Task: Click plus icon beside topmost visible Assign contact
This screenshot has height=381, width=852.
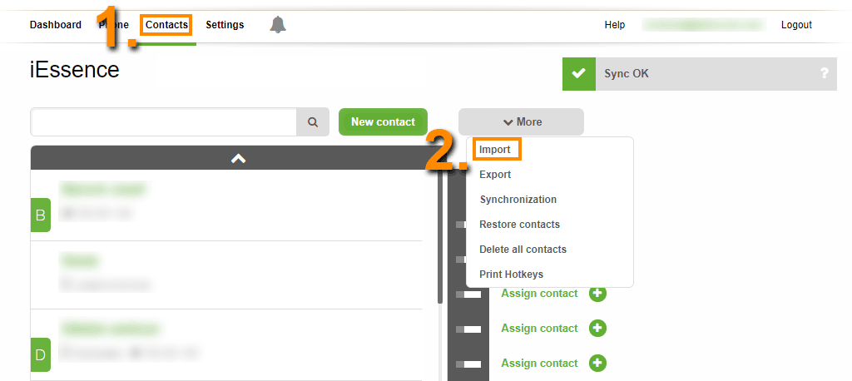Action: pos(597,294)
